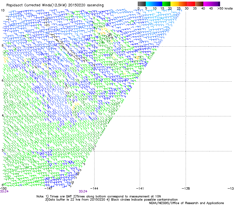Viewport: 234px width, 205px height.
Task: Click the legend label 40
Action: pos(203,9)
